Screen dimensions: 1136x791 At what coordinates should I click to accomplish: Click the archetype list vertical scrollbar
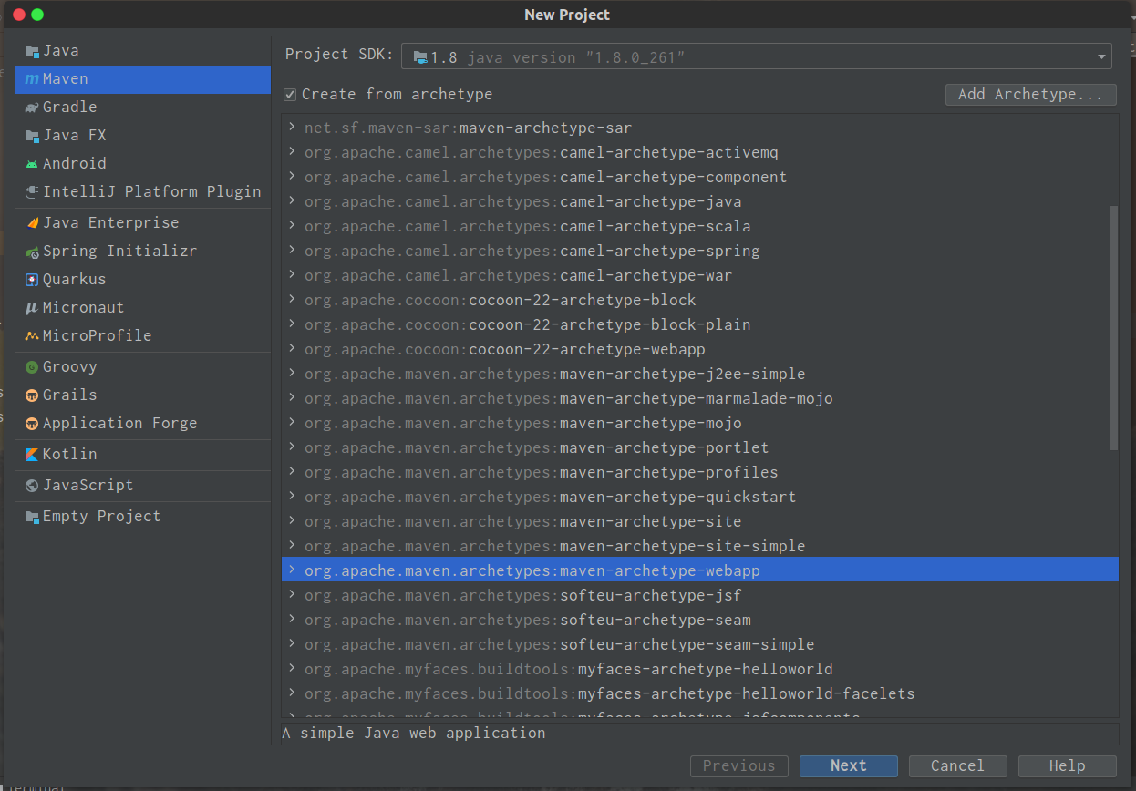click(1114, 328)
